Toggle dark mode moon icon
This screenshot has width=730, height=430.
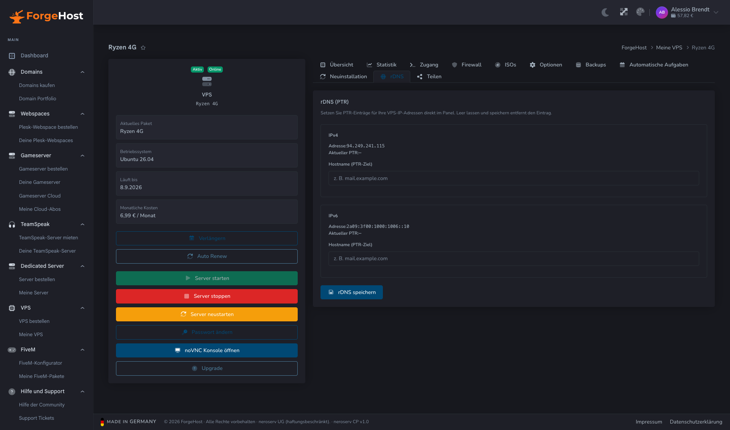(605, 12)
